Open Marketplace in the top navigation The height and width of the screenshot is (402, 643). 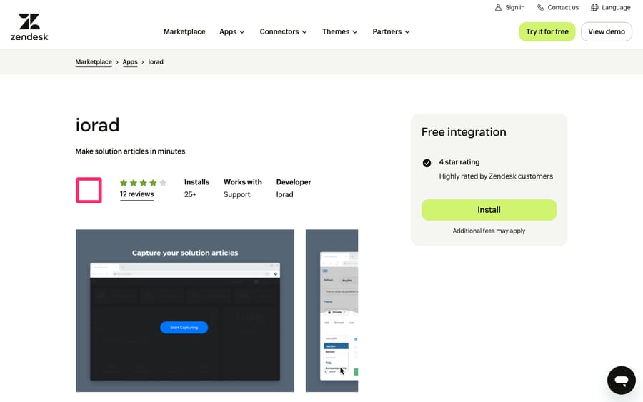184,31
